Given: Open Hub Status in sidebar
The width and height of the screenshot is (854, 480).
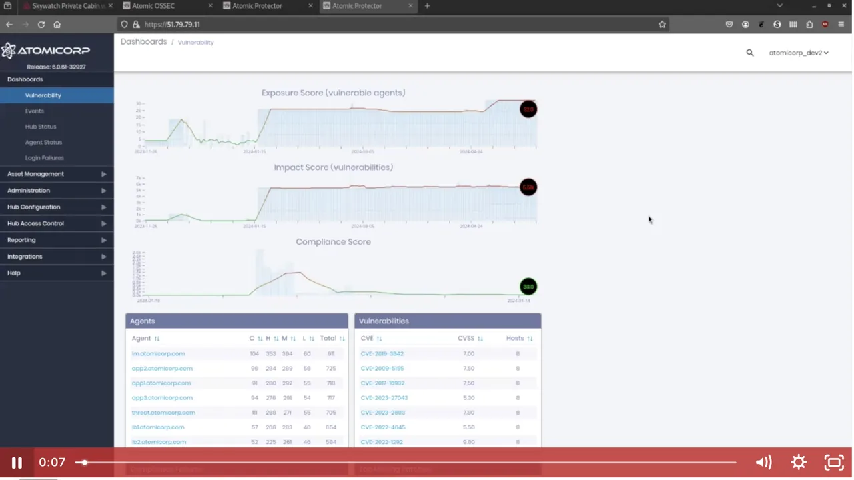Looking at the screenshot, I should [41, 127].
